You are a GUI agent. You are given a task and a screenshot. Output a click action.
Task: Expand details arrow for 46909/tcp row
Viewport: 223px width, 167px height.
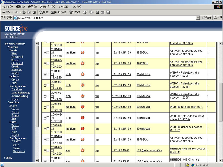coord(45,53)
